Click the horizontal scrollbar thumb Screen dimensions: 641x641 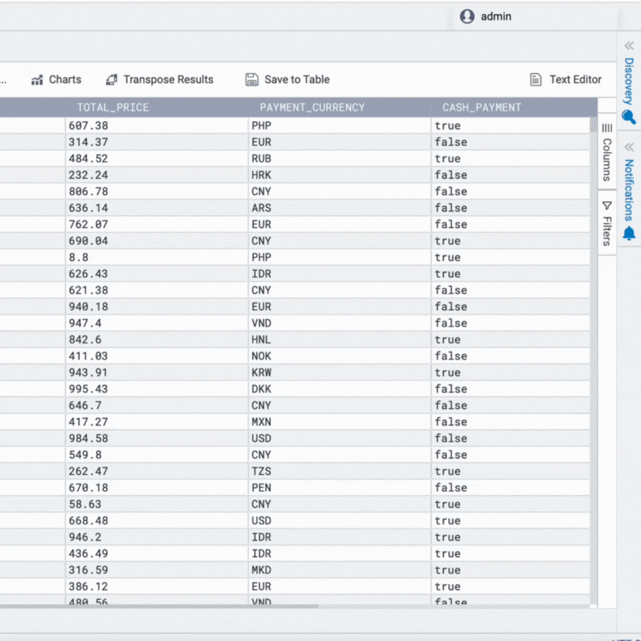(x=159, y=606)
